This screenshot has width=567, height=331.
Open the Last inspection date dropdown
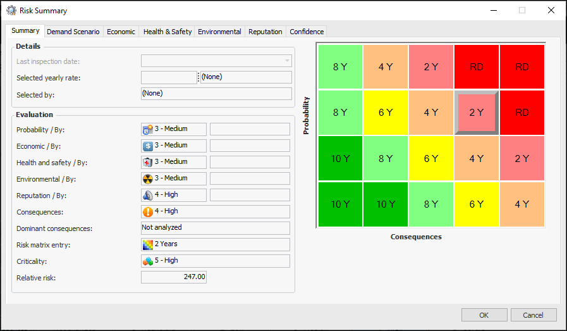point(287,61)
